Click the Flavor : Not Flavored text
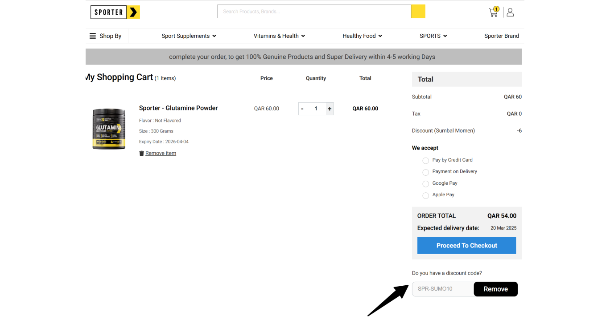Screen dimensions: 610x324 tap(160, 121)
